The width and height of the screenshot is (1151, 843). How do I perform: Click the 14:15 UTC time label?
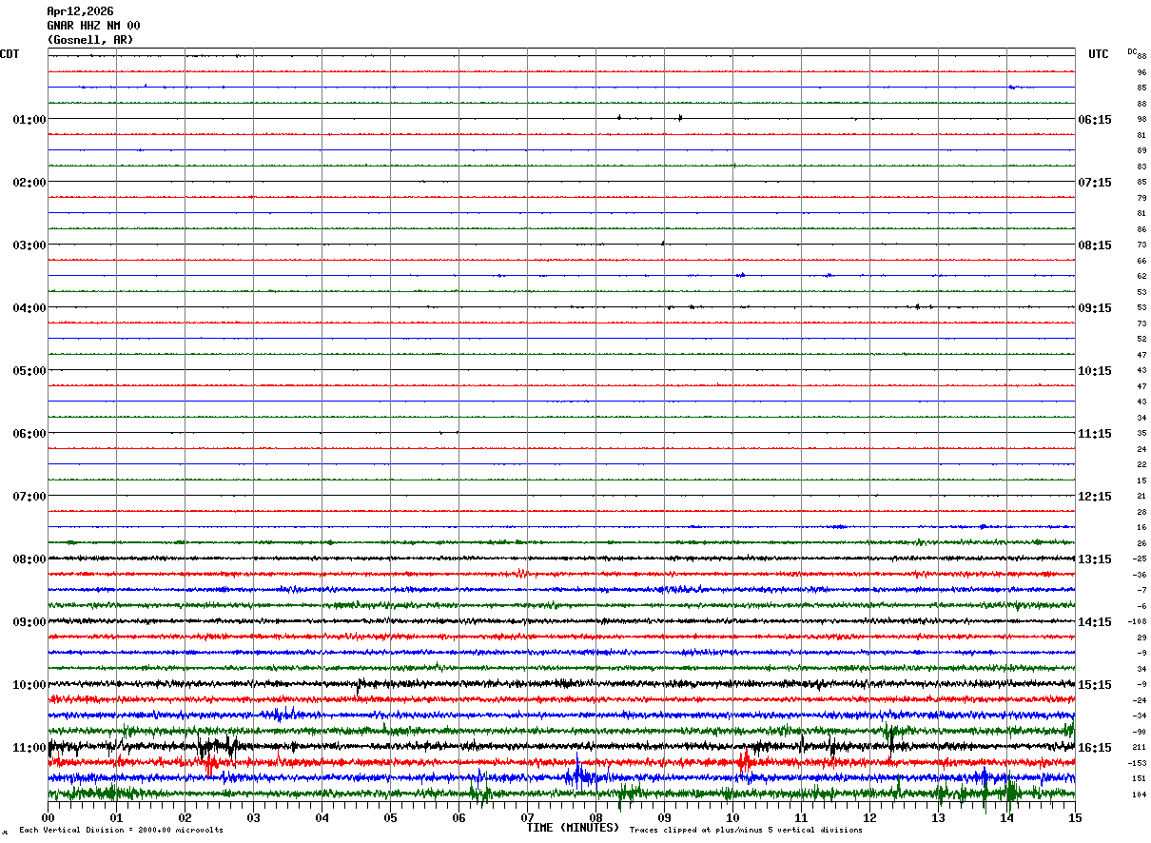[1095, 622]
